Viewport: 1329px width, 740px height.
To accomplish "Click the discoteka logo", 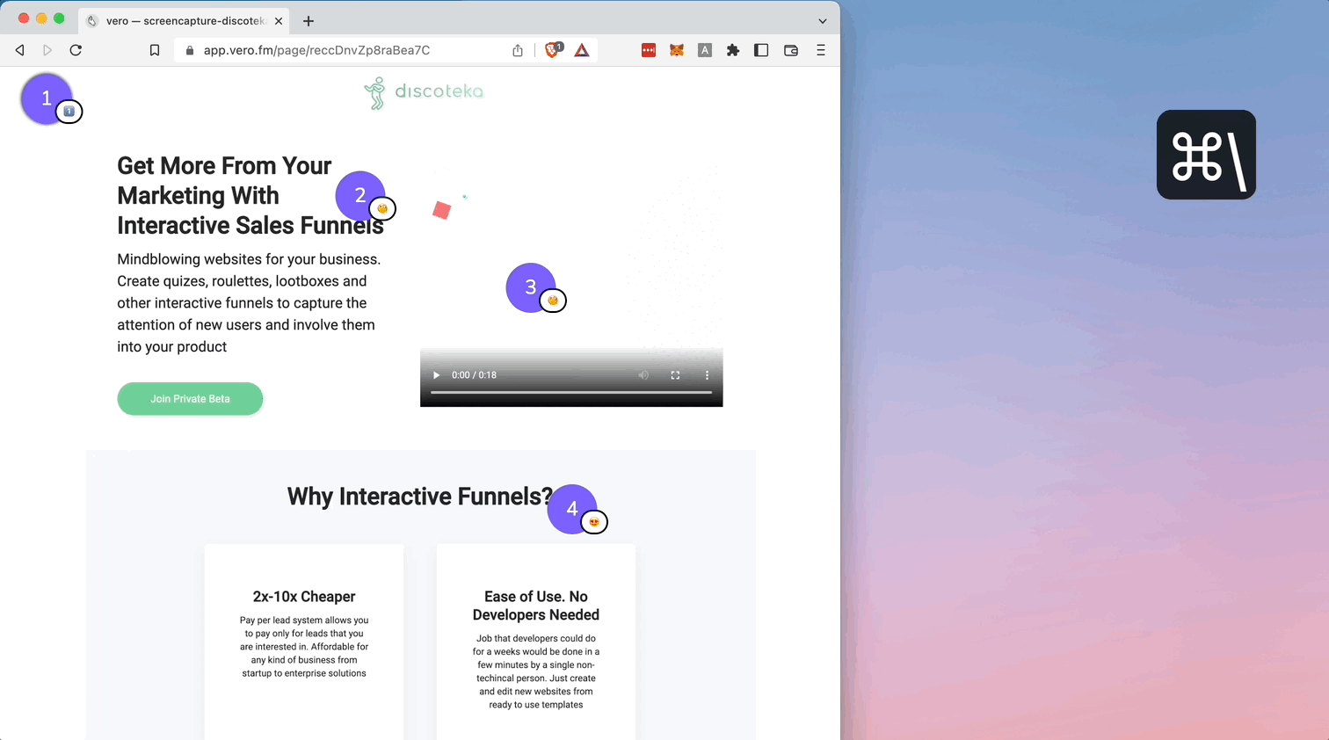I will (424, 92).
